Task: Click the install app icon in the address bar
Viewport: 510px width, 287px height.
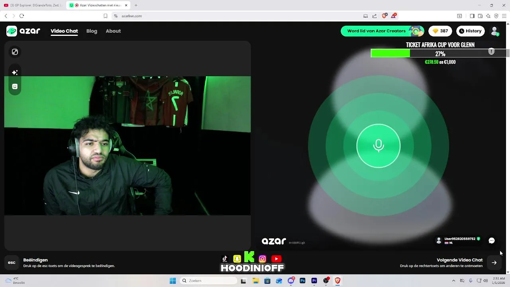Action: tap(365, 16)
